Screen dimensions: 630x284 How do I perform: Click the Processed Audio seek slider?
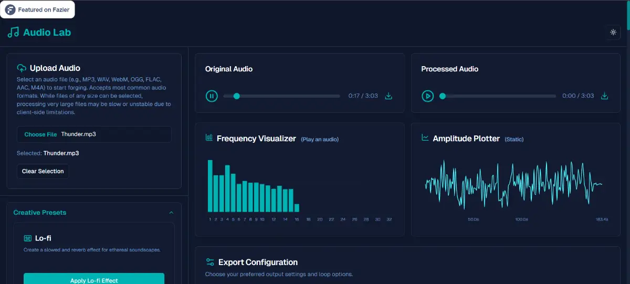tap(498, 96)
